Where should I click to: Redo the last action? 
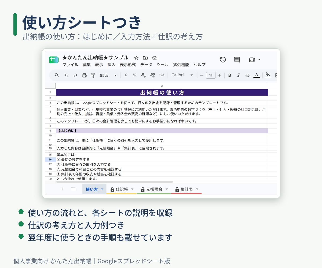pos(75,76)
